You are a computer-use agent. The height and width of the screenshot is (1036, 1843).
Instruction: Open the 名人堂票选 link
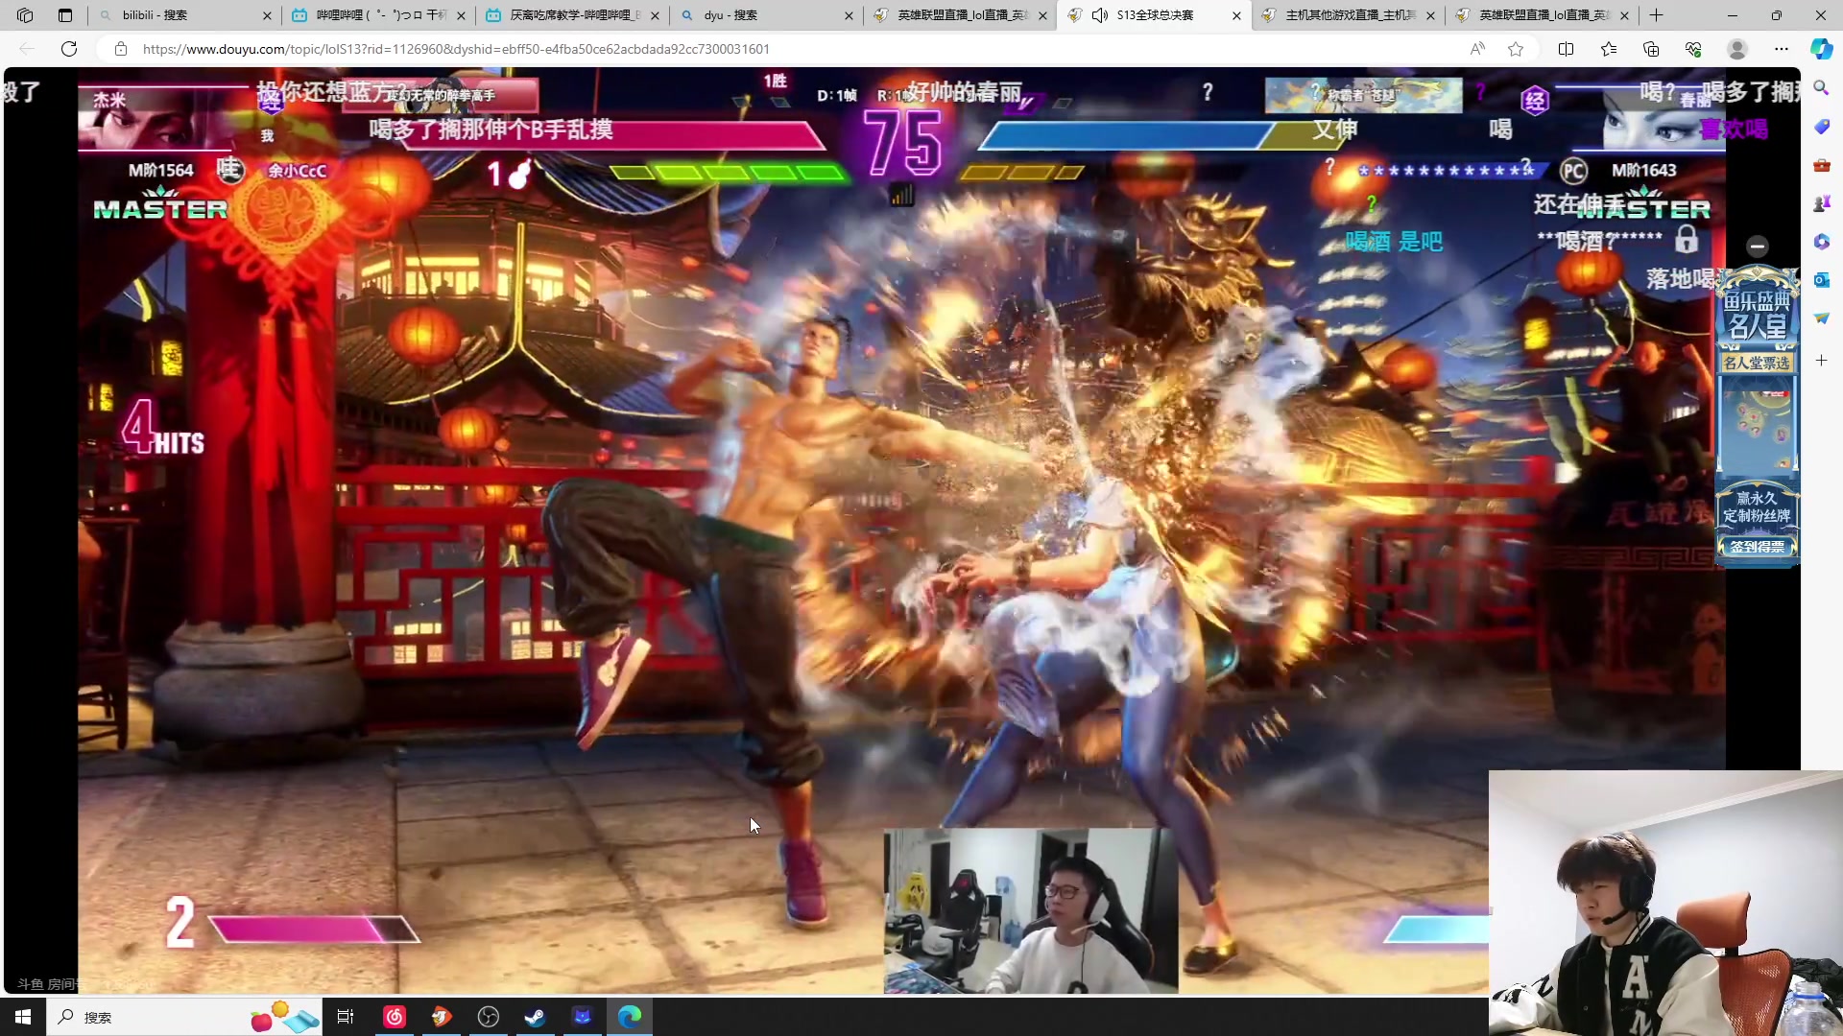(1757, 363)
